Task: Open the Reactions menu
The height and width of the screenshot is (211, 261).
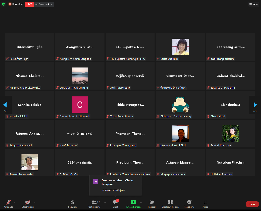Action: point(189,204)
